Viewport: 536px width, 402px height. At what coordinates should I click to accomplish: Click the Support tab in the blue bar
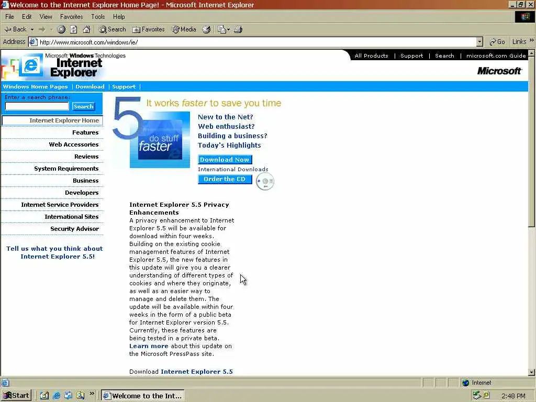pos(124,87)
